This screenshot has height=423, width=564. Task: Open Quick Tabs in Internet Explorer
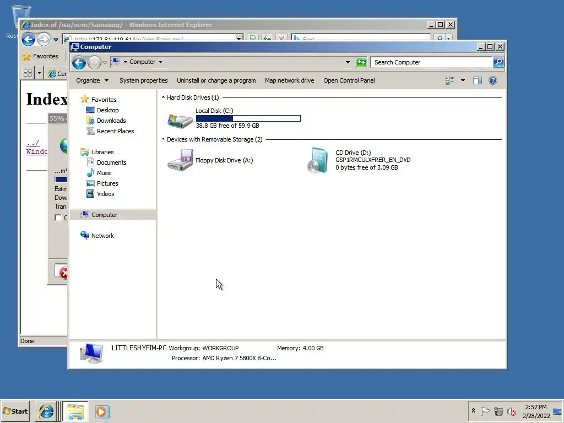tap(28, 73)
